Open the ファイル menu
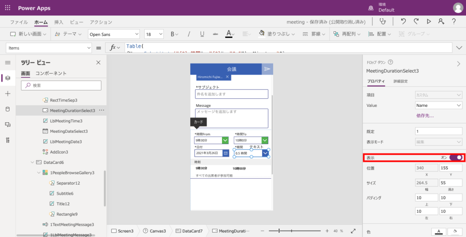 pos(19,22)
